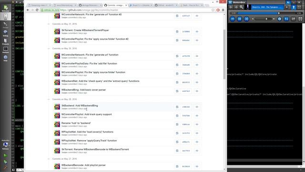Open search in MotionBox with magnifier icon

[x=242, y=7]
